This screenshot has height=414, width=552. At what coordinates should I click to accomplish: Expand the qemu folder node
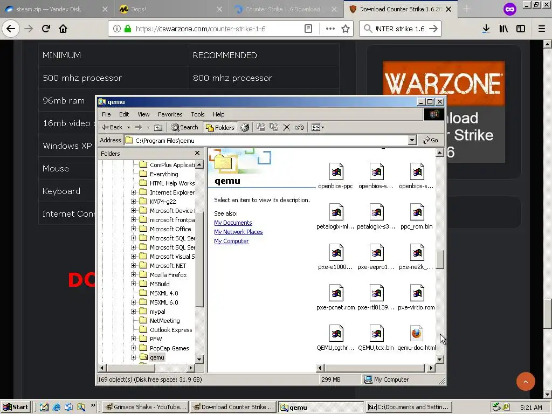pos(134,357)
